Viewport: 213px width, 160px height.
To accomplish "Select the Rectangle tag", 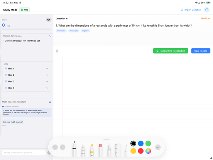I will click(74, 31).
